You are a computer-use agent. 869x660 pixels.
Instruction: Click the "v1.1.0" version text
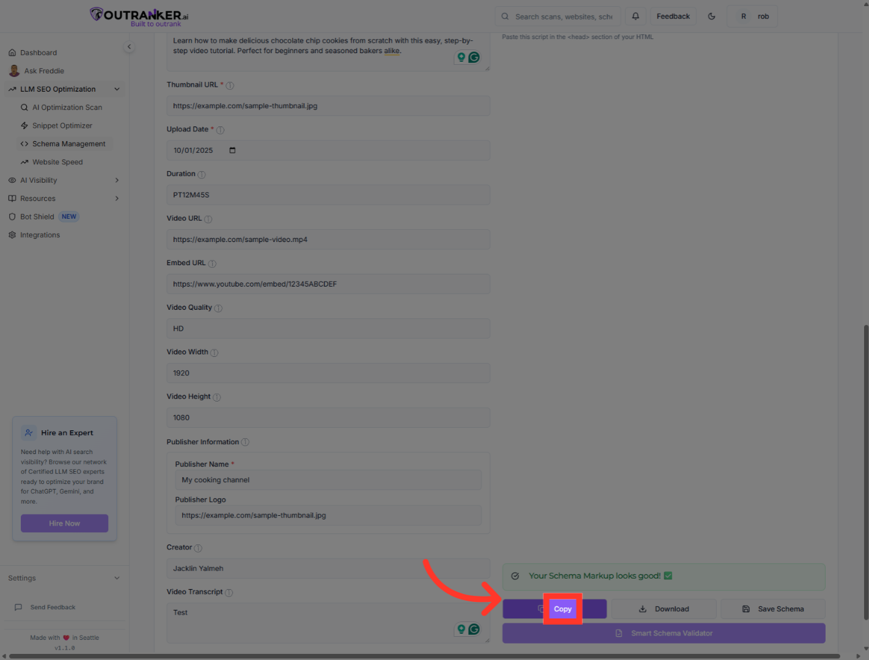(65, 648)
